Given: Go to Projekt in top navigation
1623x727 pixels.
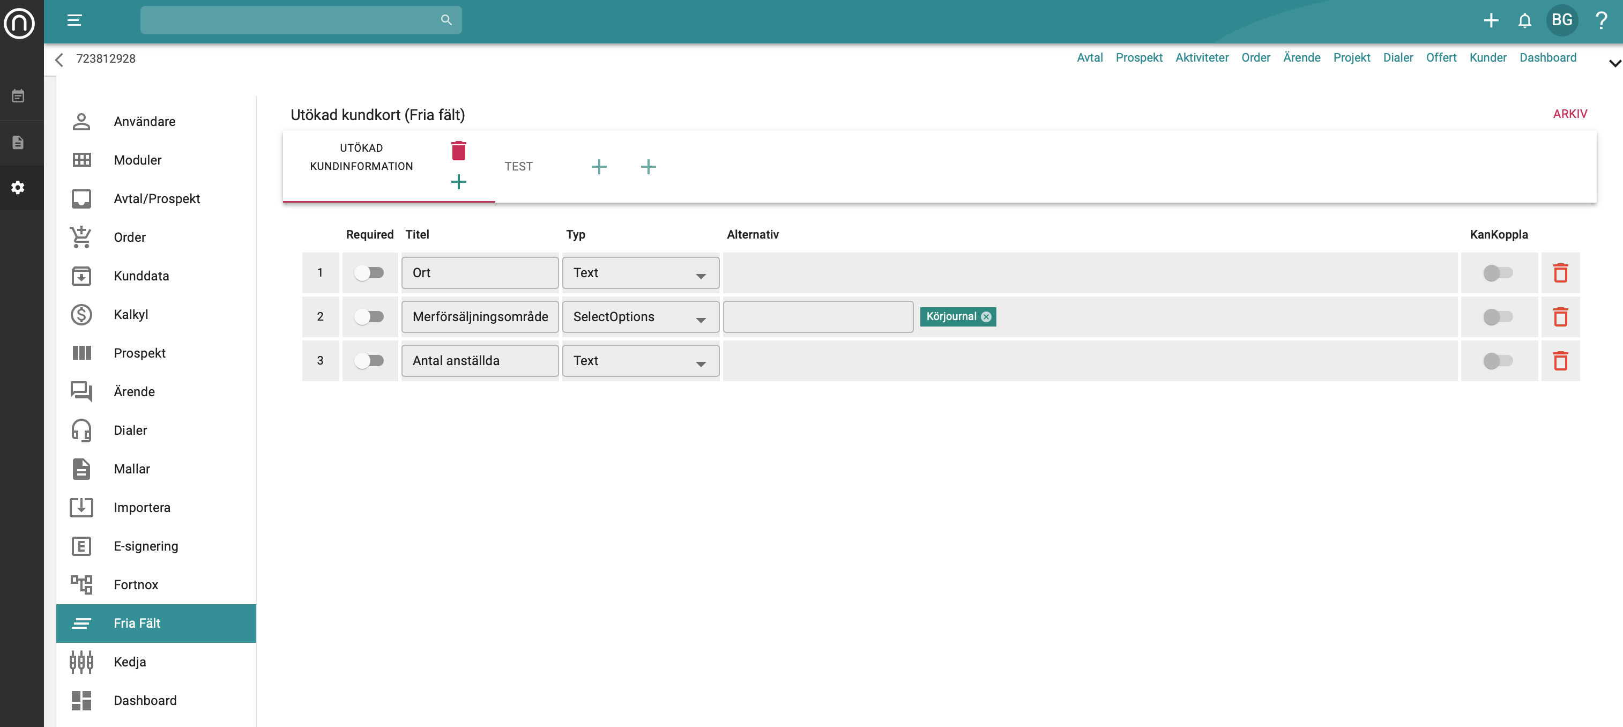Looking at the screenshot, I should pos(1351,57).
